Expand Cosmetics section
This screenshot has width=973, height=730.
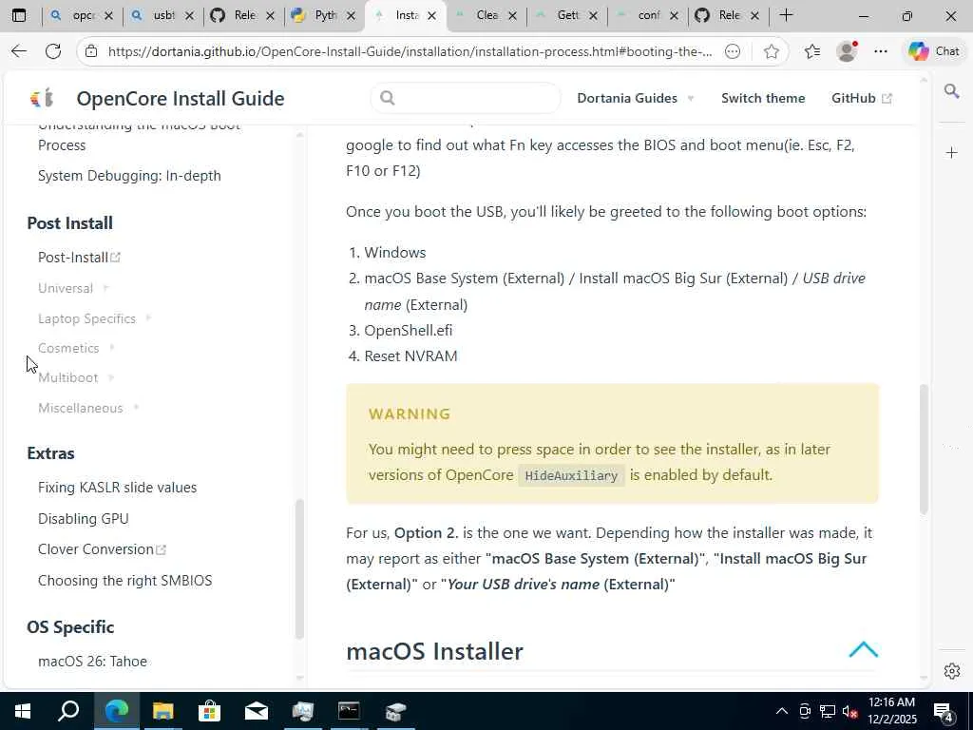point(76,348)
